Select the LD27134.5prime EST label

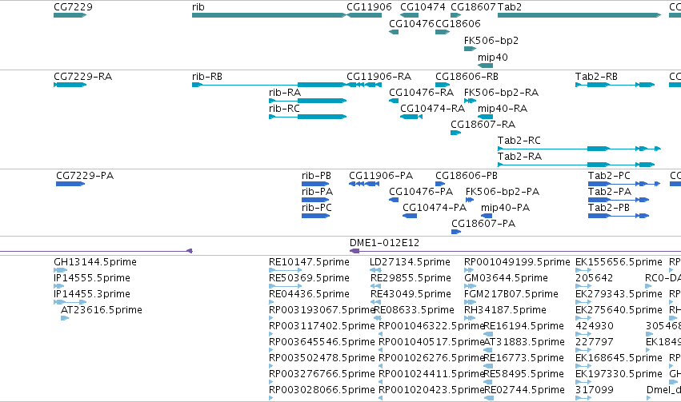(x=410, y=262)
